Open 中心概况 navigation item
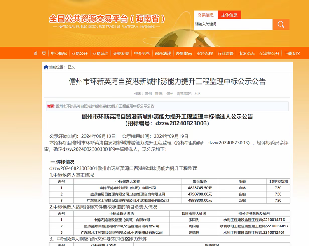The height and width of the screenshot is (246, 309). [59, 53]
